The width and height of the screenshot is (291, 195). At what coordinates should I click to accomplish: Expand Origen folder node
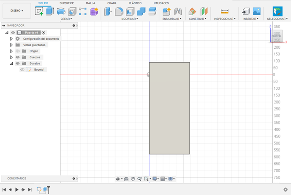tap(11, 51)
